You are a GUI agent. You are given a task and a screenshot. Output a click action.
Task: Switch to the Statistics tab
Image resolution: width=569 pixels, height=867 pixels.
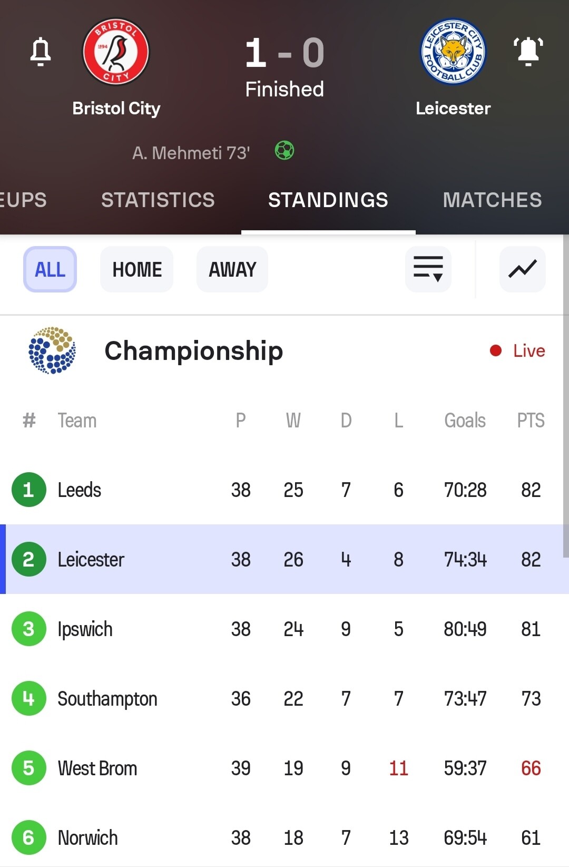point(158,200)
